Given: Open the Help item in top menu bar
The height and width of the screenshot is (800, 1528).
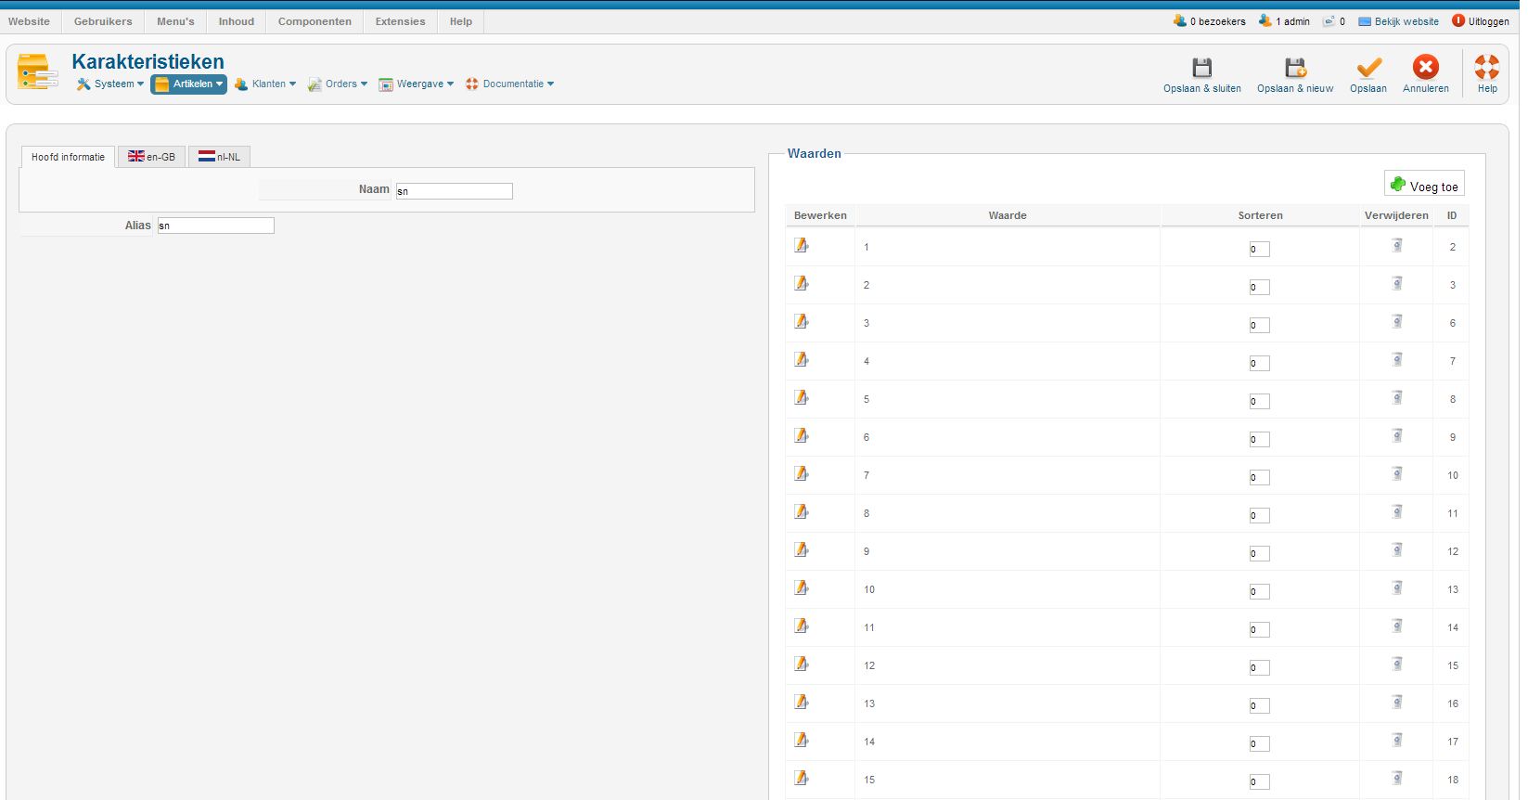Looking at the screenshot, I should click(x=461, y=21).
